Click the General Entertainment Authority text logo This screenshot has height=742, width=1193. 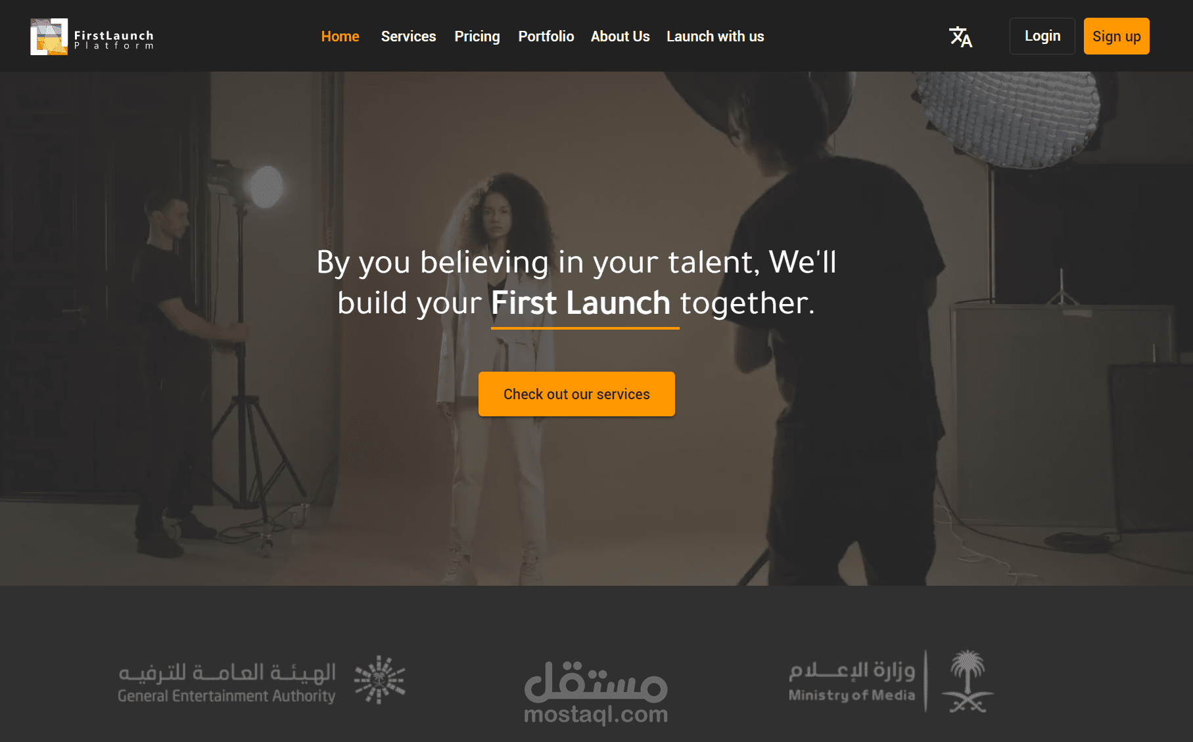click(227, 683)
